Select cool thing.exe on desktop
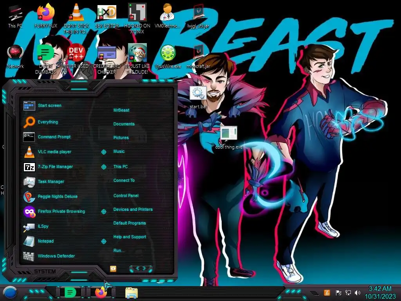 click(x=229, y=138)
